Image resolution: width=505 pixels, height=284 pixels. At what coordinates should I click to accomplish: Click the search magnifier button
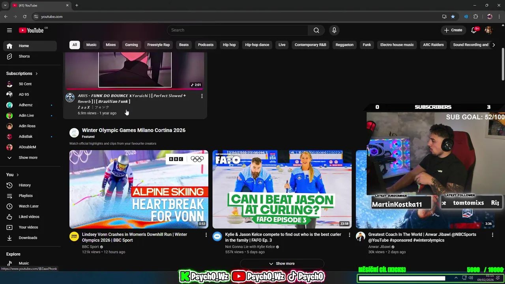[316, 30]
